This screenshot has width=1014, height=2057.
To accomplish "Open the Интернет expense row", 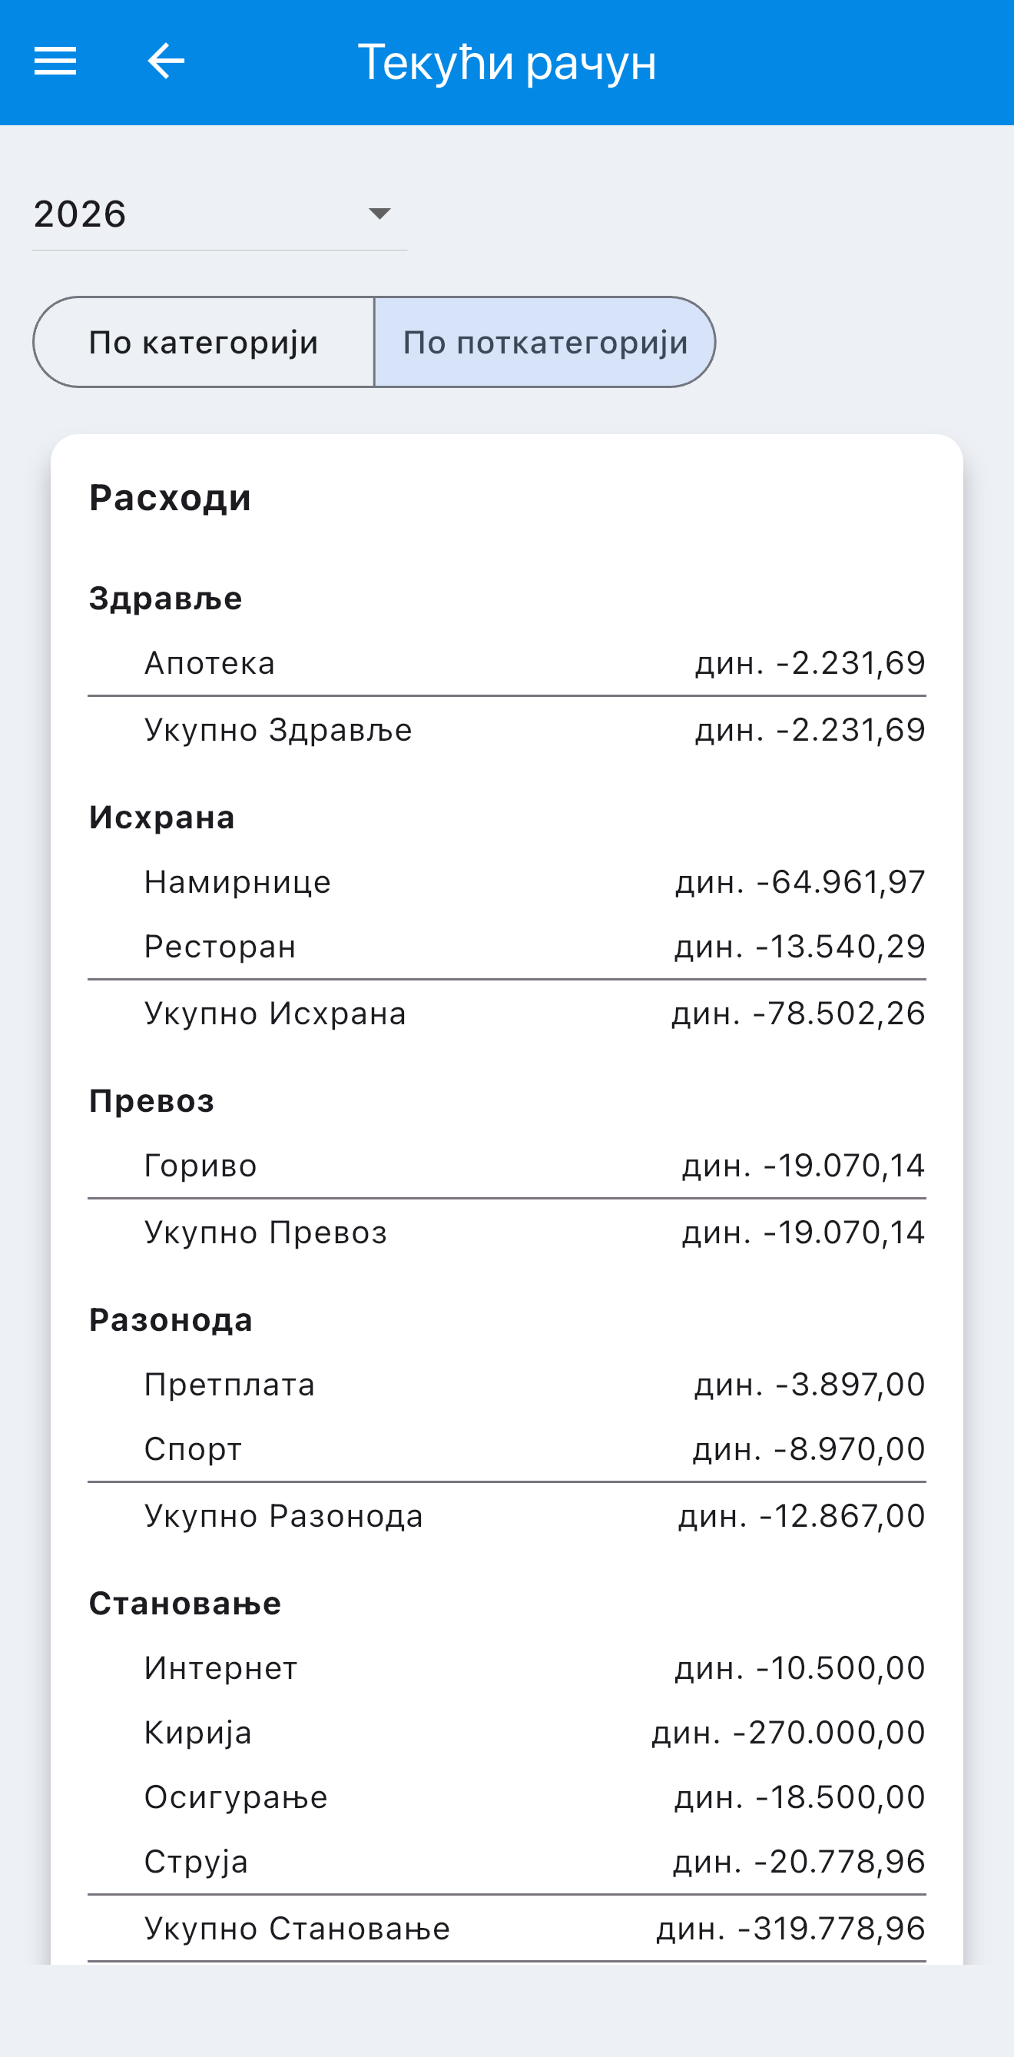I will click(x=507, y=1668).
